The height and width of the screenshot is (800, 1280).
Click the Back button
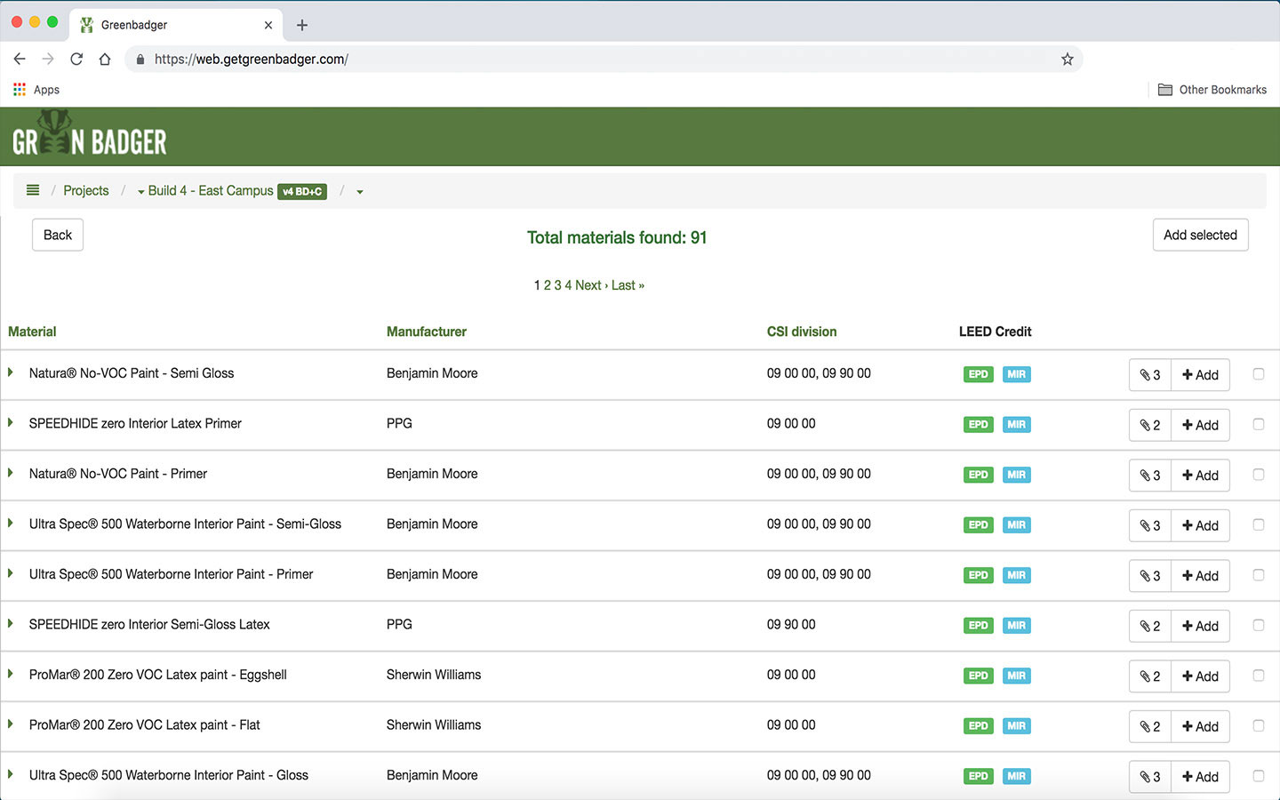coord(58,235)
